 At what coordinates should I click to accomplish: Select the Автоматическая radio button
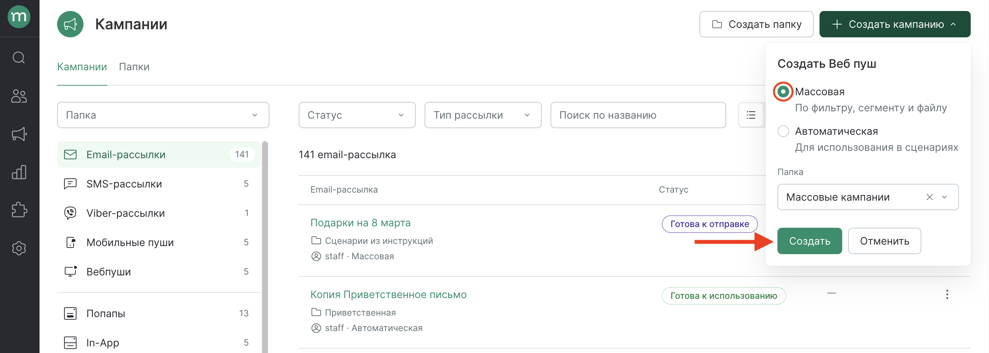(783, 131)
